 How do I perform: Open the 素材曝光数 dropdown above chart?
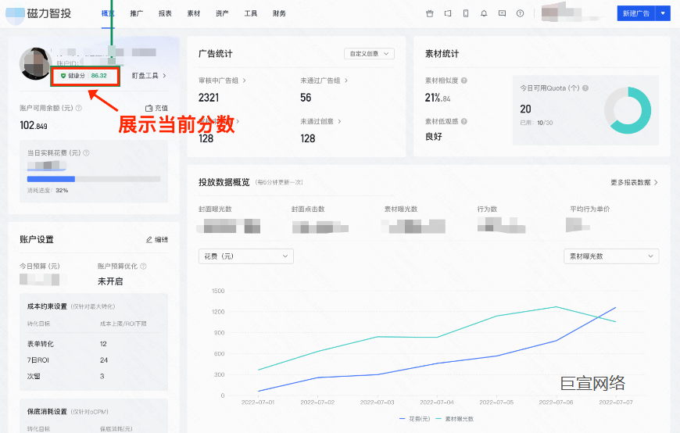pos(611,256)
